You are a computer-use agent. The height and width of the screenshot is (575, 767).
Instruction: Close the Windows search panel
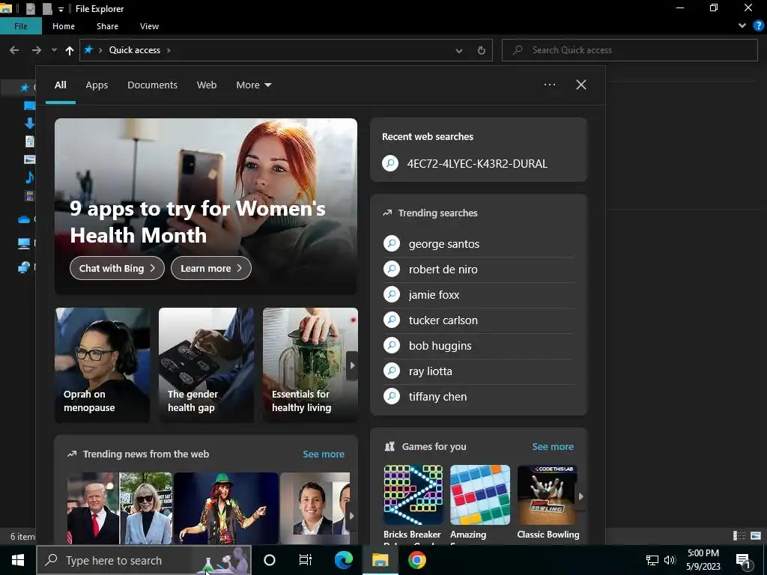pyautogui.click(x=581, y=85)
